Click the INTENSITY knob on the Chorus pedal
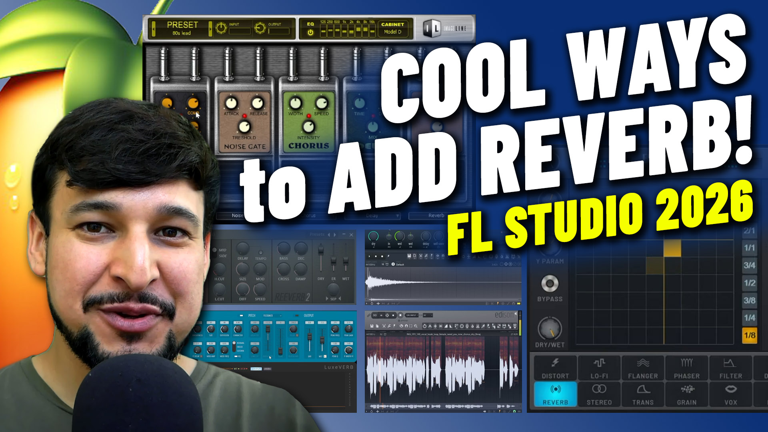This screenshot has width=768, height=432. (308, 127)
